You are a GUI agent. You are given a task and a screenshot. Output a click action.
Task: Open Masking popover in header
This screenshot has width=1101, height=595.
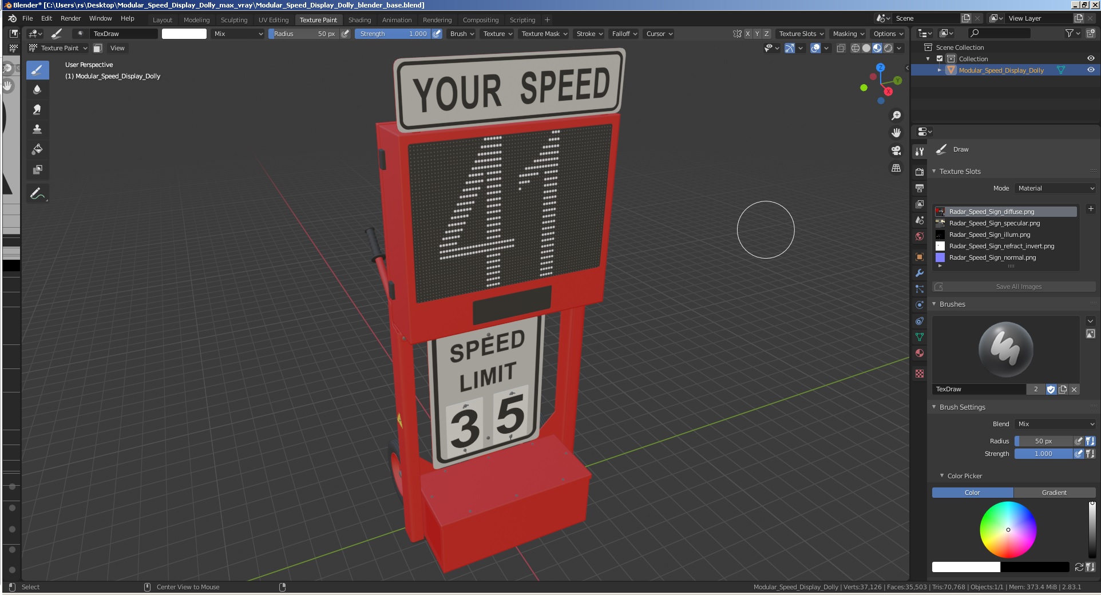[x=848, y=34]
